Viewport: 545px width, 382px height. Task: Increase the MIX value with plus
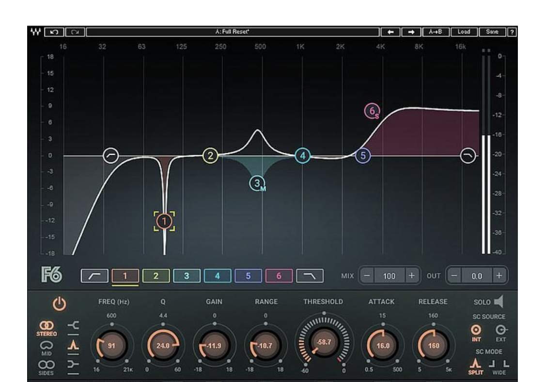[411, 276]
